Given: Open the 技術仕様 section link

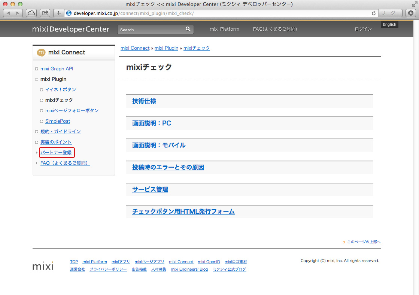Looking at the screenshot, I should click(144, 101).
